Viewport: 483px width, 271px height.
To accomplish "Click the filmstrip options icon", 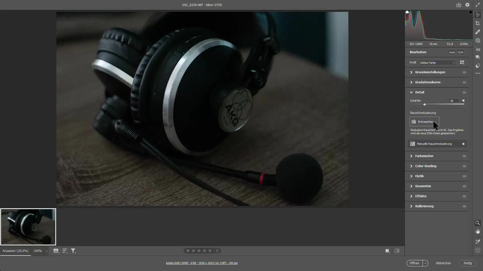I will (x=56, y=251).
